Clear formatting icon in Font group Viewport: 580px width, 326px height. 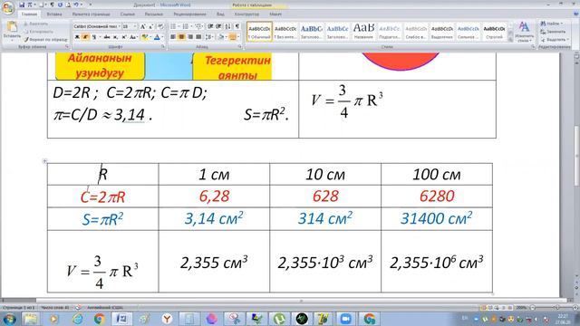tap(160, 26)
